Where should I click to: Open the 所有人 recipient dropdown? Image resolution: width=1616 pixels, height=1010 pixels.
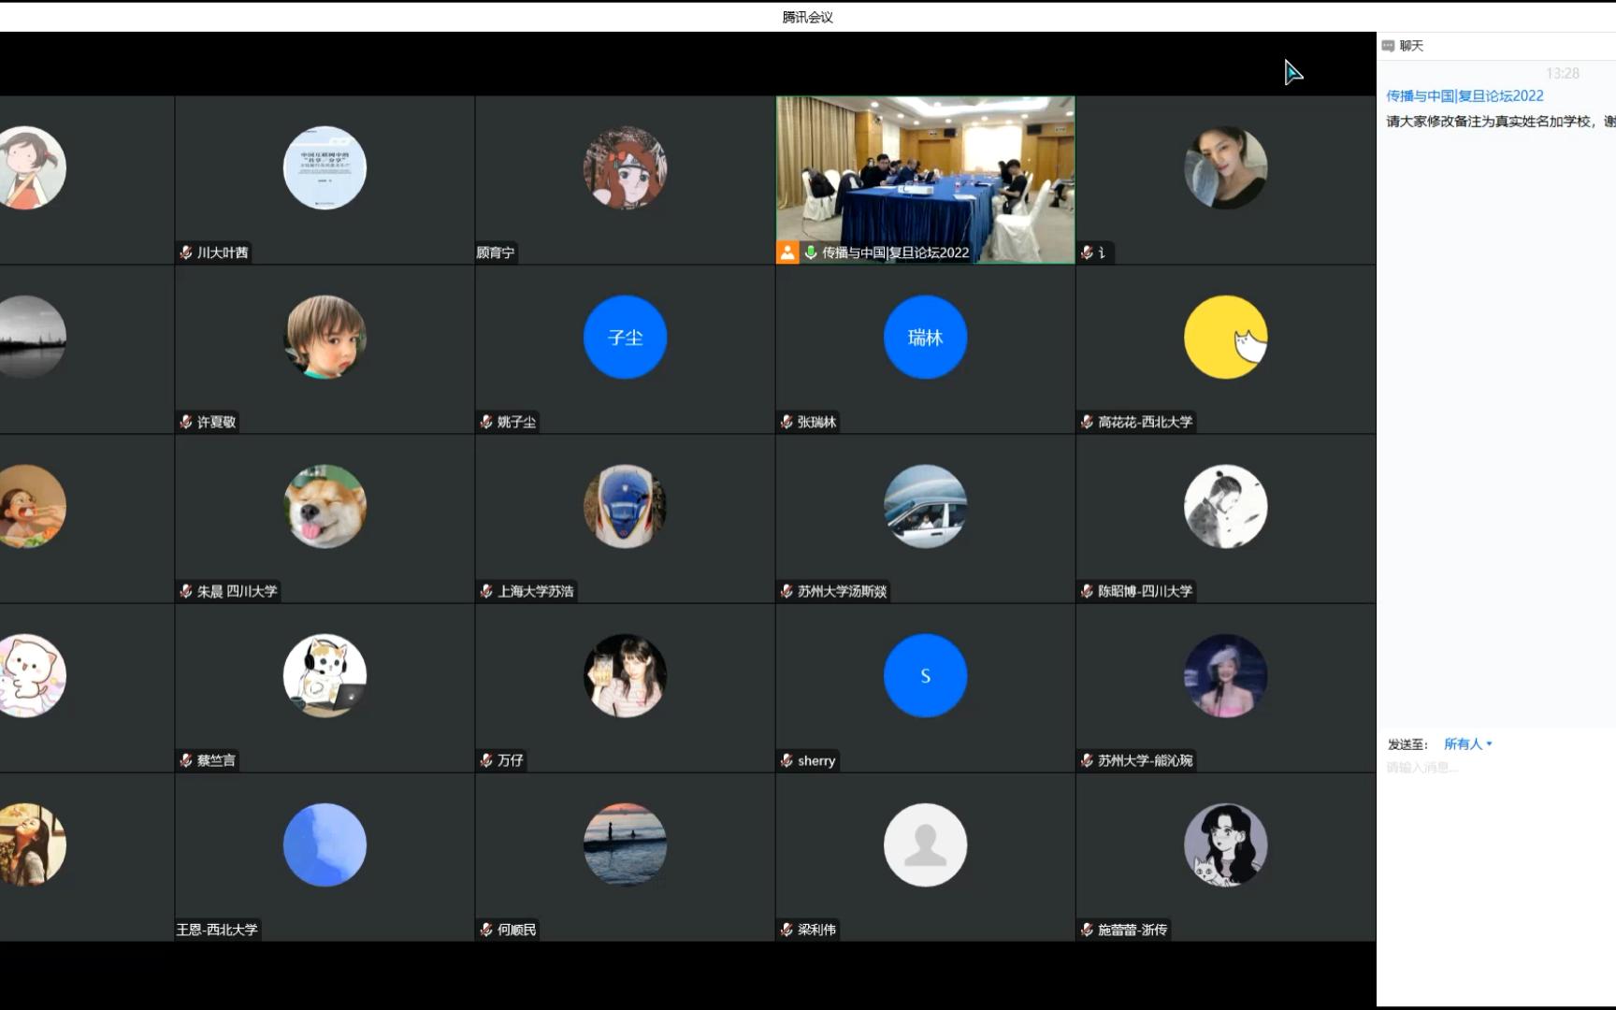point(1467,744)
